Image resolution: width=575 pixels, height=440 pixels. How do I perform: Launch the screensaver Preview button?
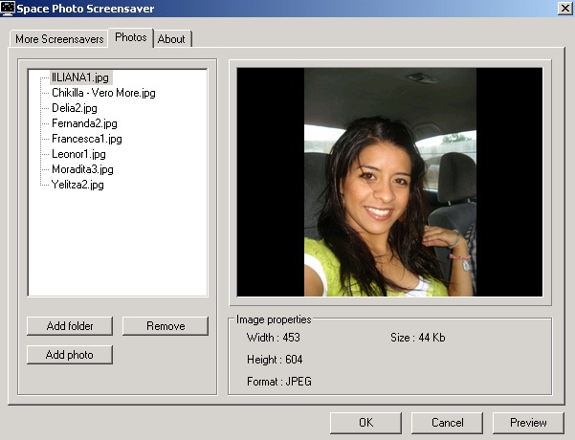pyautogui.click(x=528, y=422)
